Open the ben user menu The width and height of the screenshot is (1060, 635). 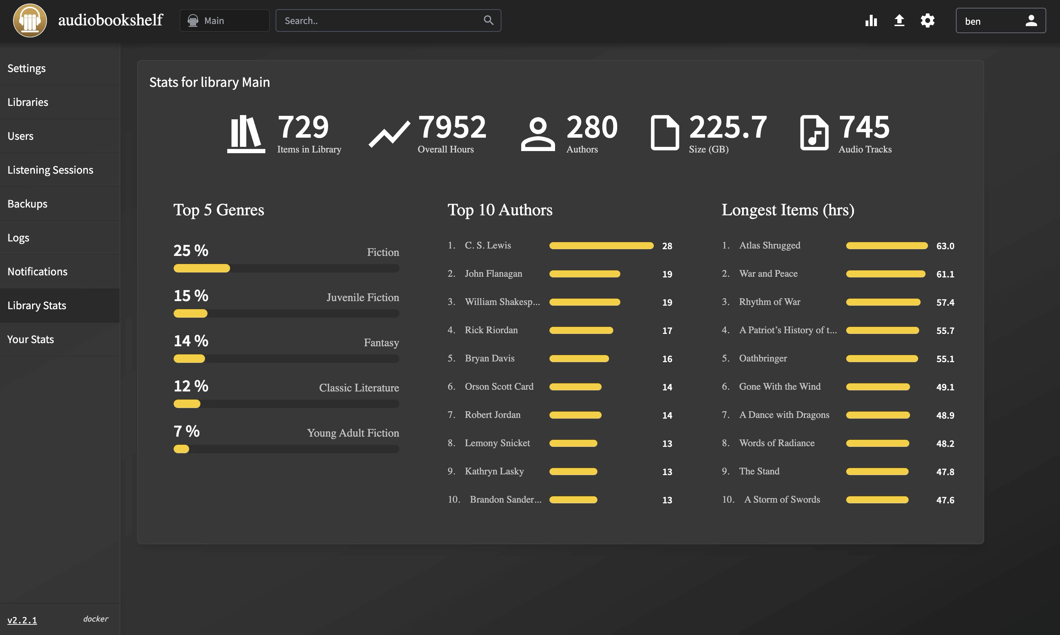tap(1000, 20)
